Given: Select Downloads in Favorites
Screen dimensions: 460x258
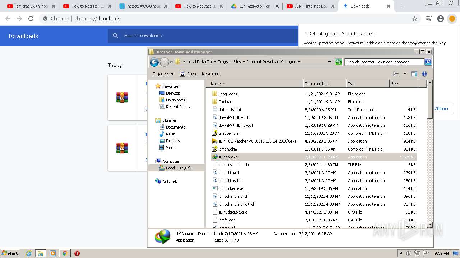Looking at the screenshot, I should click(x=175, y=100).
